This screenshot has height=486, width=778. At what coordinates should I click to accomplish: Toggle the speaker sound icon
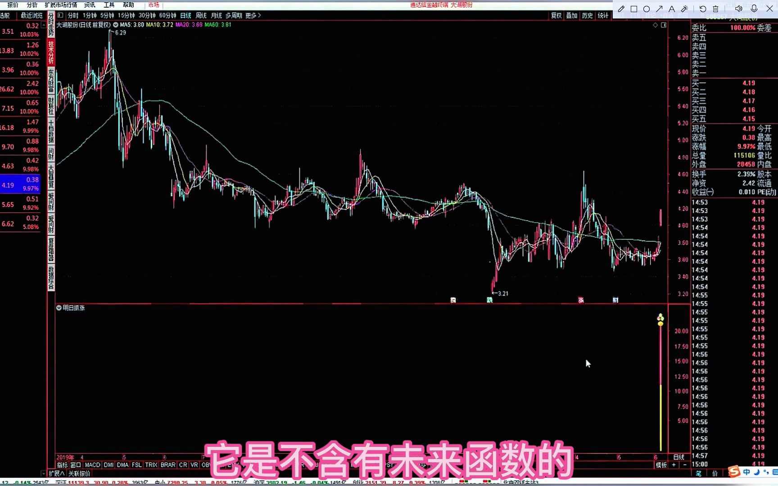[739, 9]
